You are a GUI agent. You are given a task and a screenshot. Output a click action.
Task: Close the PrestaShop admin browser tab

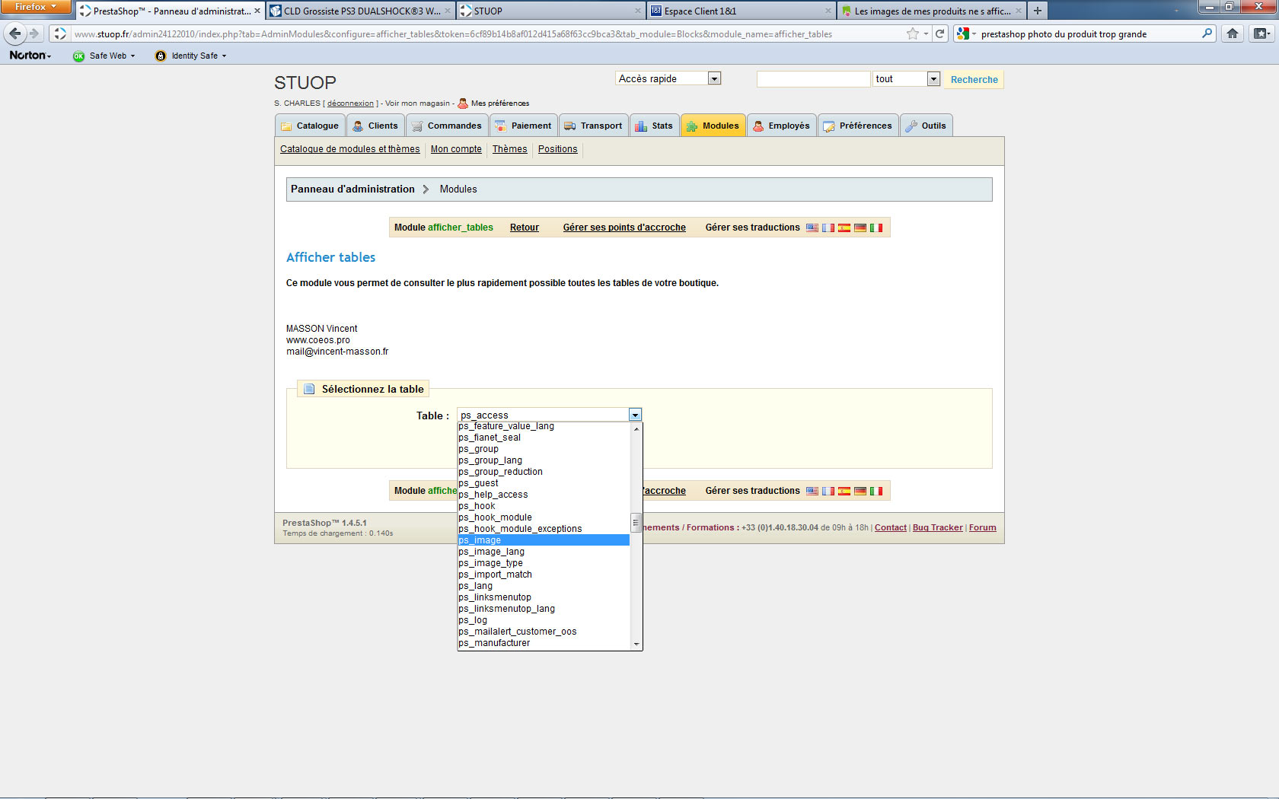pos(257,11)
